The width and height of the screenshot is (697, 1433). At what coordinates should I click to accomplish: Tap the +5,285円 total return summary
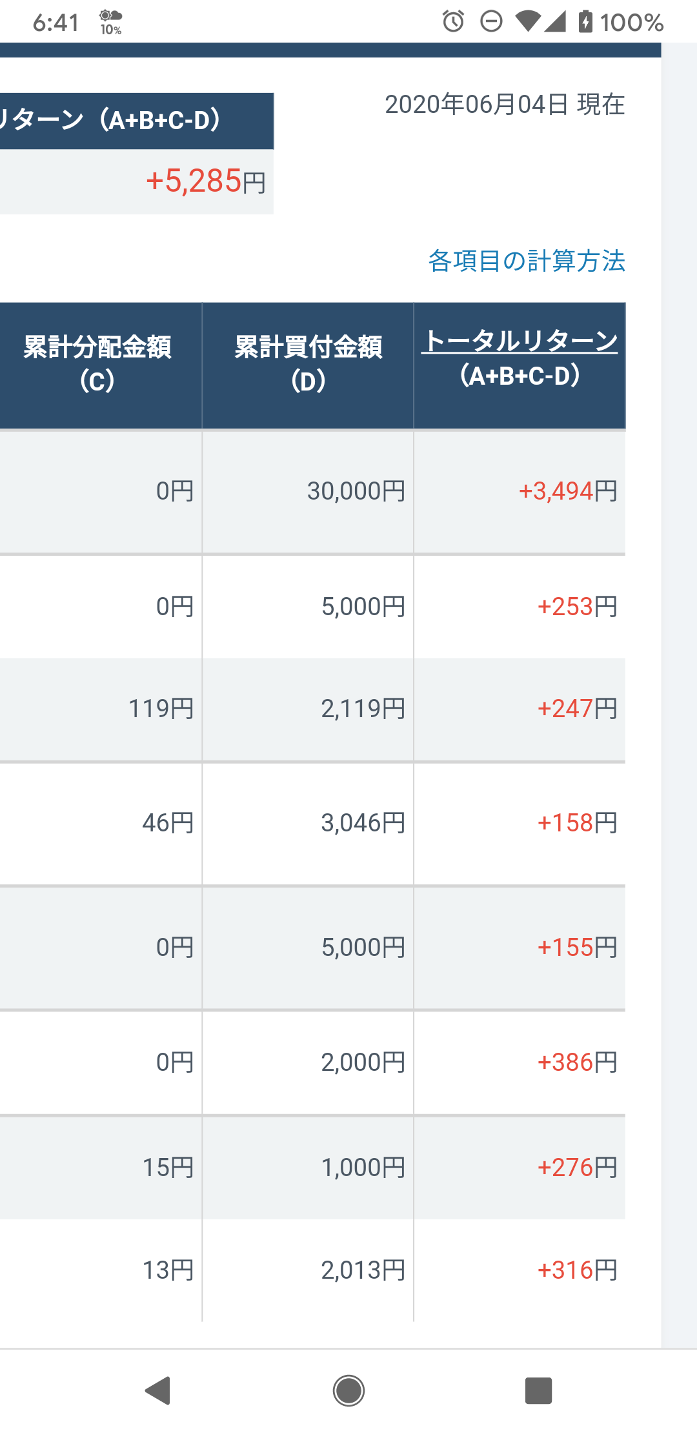click(206, 181)
